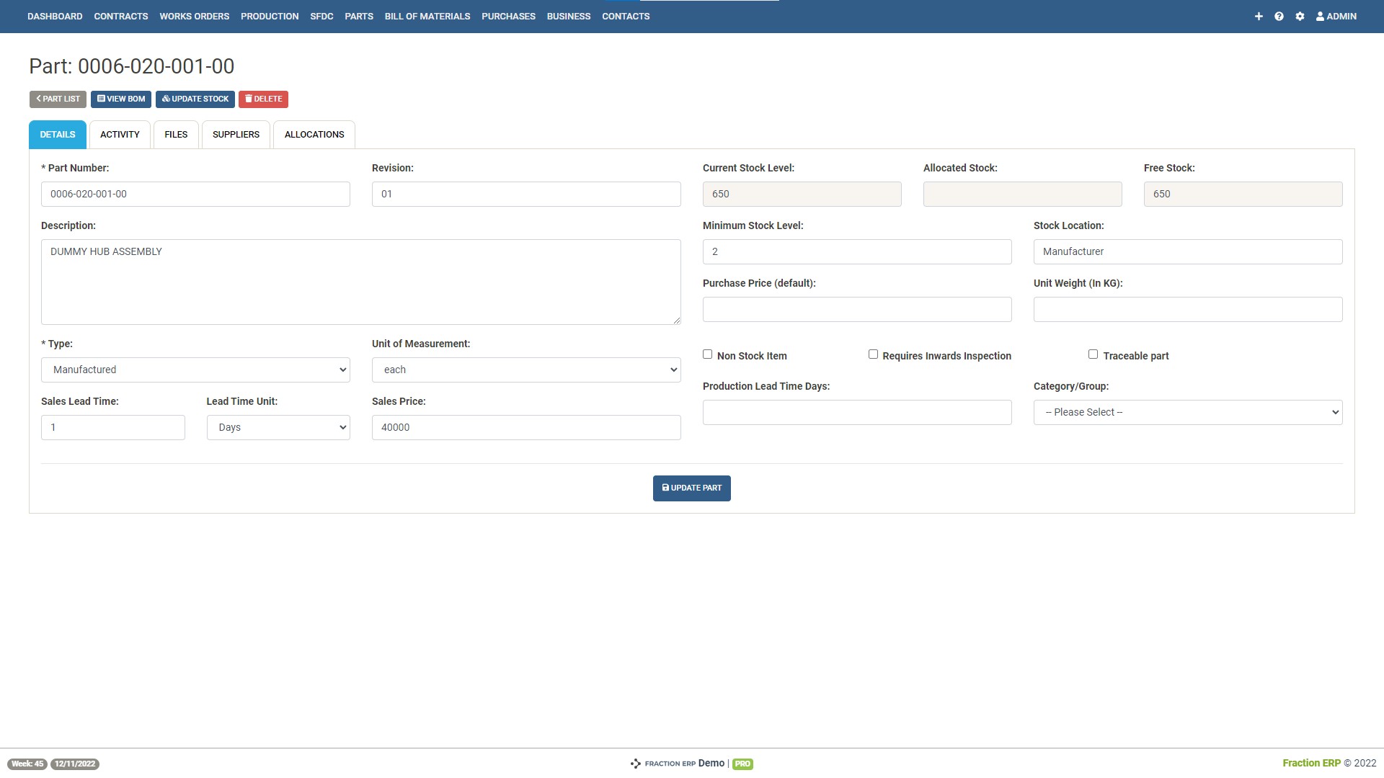Open the Bill of Materials menu

pyautogui.click(x=427, y=16)
